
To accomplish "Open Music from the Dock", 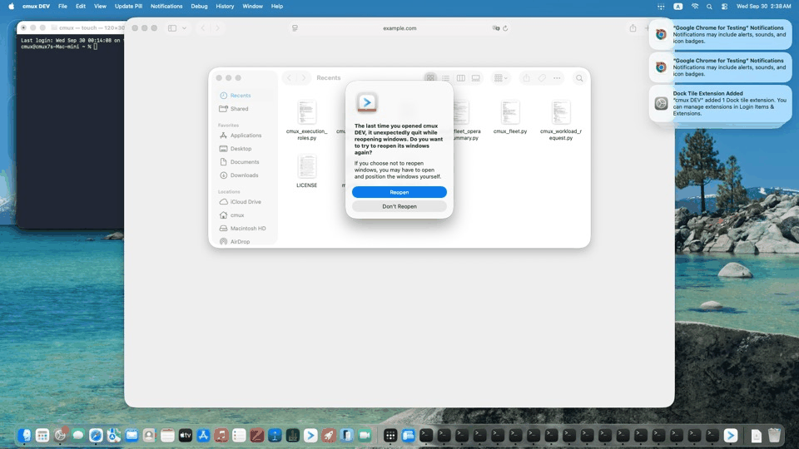I will tap(221, 435).
